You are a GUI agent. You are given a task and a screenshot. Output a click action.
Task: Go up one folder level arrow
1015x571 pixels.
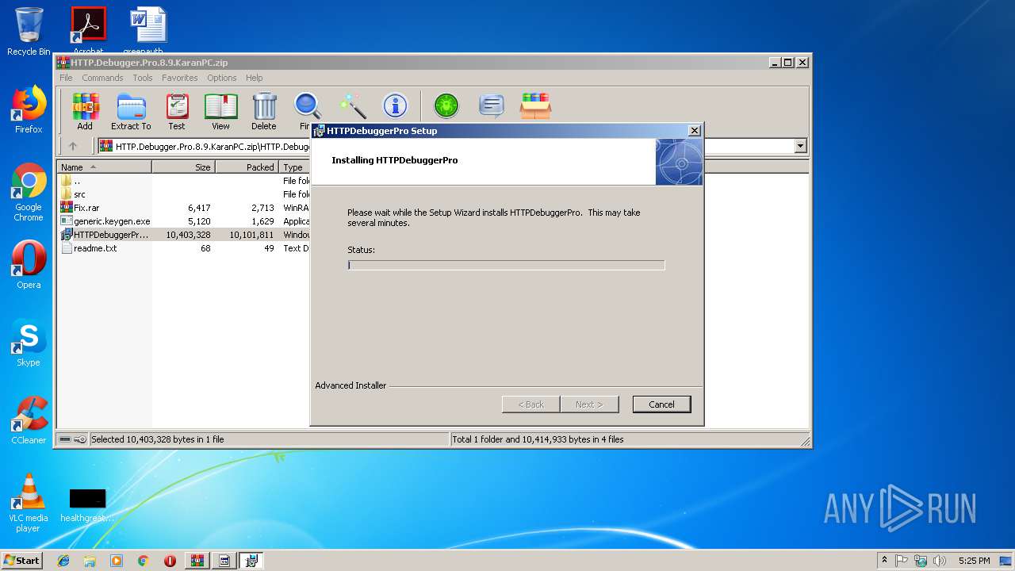[x=73, y=146]
